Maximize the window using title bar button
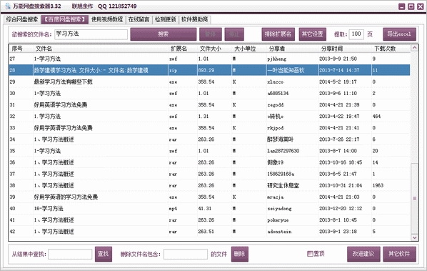Viewport: 427px width, 271px height. [x=411, y=6]
